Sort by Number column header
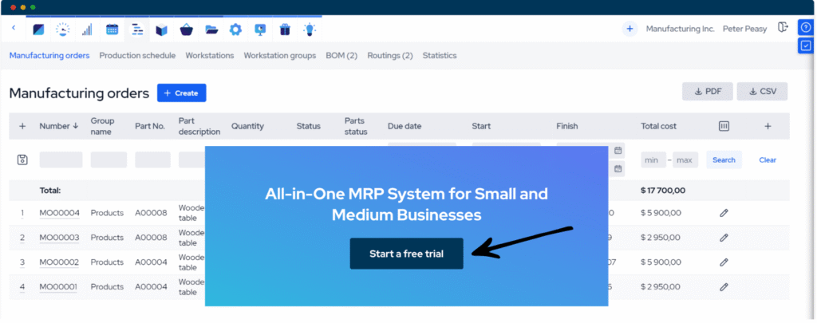Screen dimensions: 817x323 pos(59,126)
